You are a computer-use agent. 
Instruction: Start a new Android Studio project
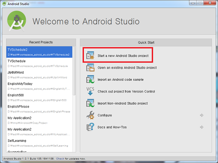(123, 56)
